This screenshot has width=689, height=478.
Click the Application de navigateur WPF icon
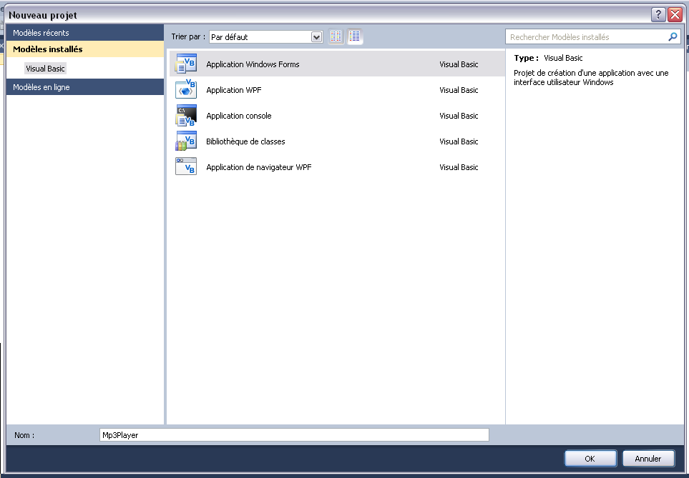(186, 166)
